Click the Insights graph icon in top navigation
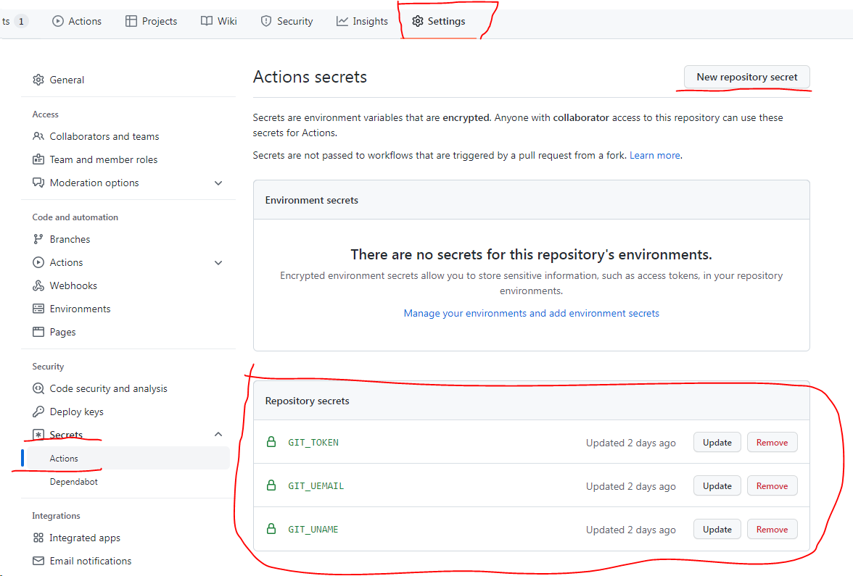853x576 pixels. [342, 21]
